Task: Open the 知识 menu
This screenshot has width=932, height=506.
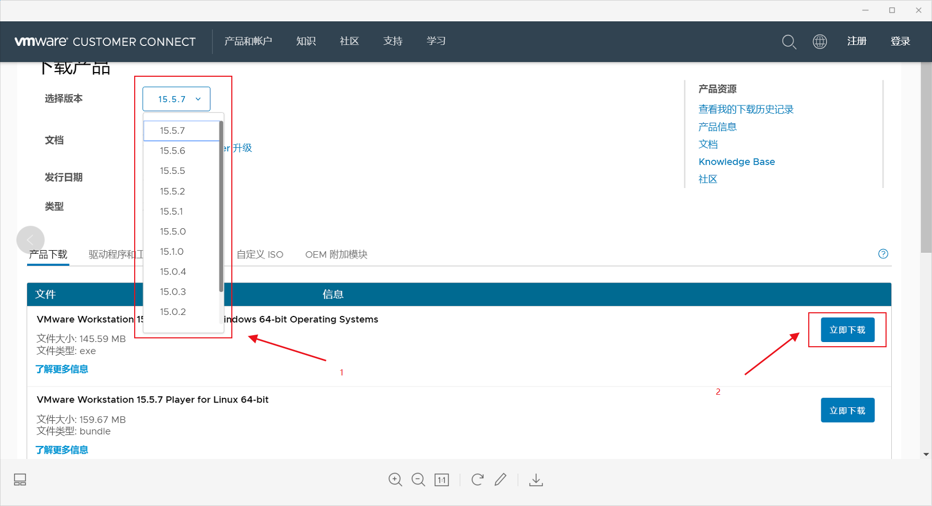Action: [x=306, y=41]
